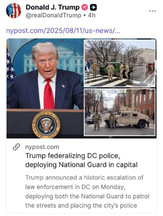
Task: Open the three-dots post options menu
Action: click(153, 11)
